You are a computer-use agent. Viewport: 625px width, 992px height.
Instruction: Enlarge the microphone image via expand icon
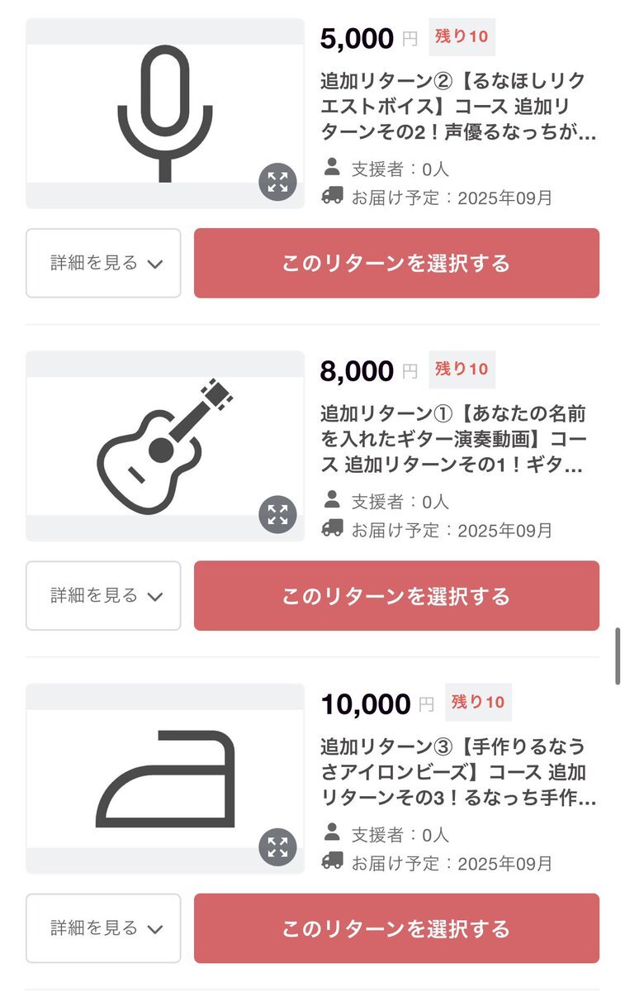pos(277,182)
